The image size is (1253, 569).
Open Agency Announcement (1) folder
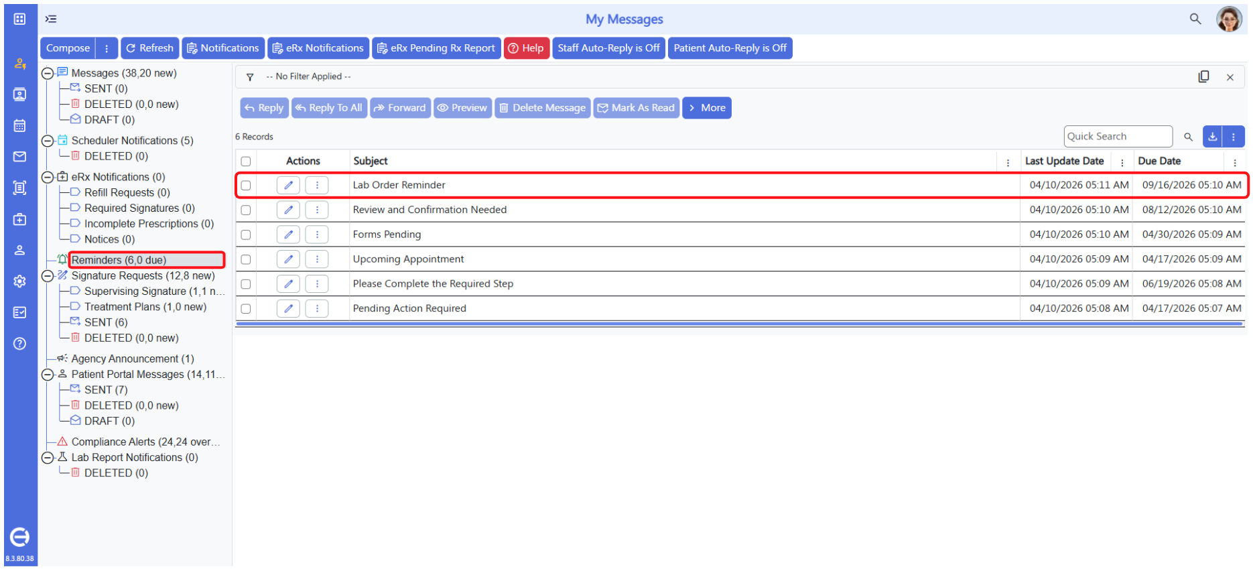pyautogui.click(x=133, y=359)
